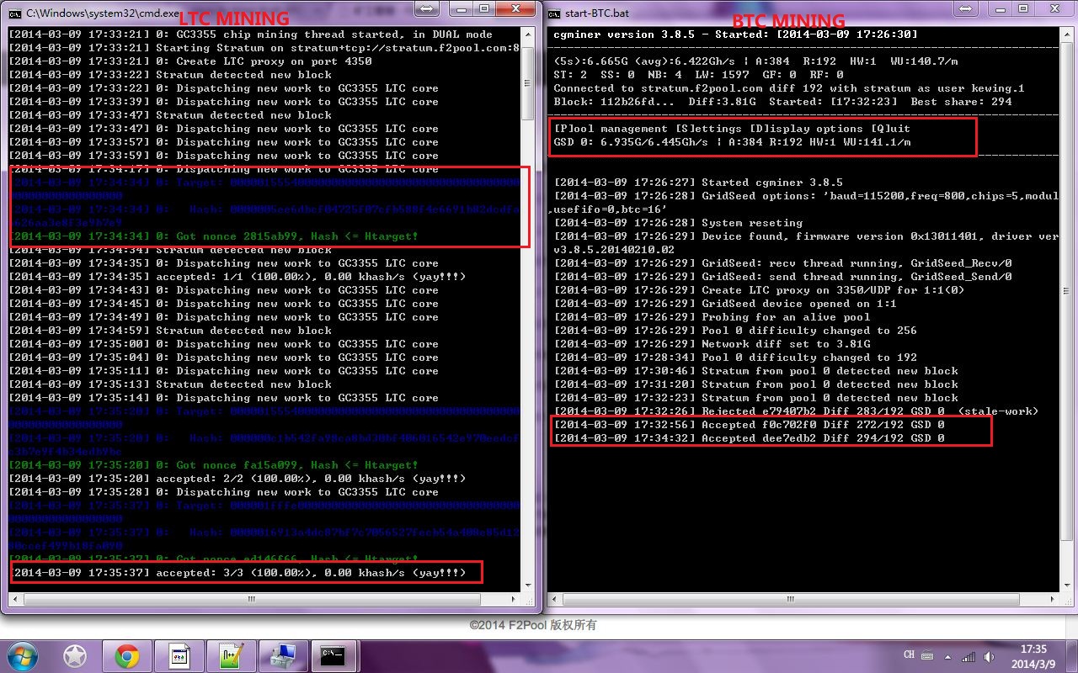
Task: Minimize the start-BTC.bat window
Action: 1001,9
